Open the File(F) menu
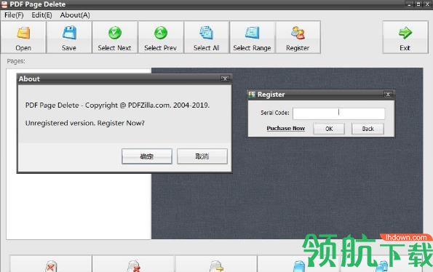The width and height of the screenshot is (433, 272). (x=14, y=15)
